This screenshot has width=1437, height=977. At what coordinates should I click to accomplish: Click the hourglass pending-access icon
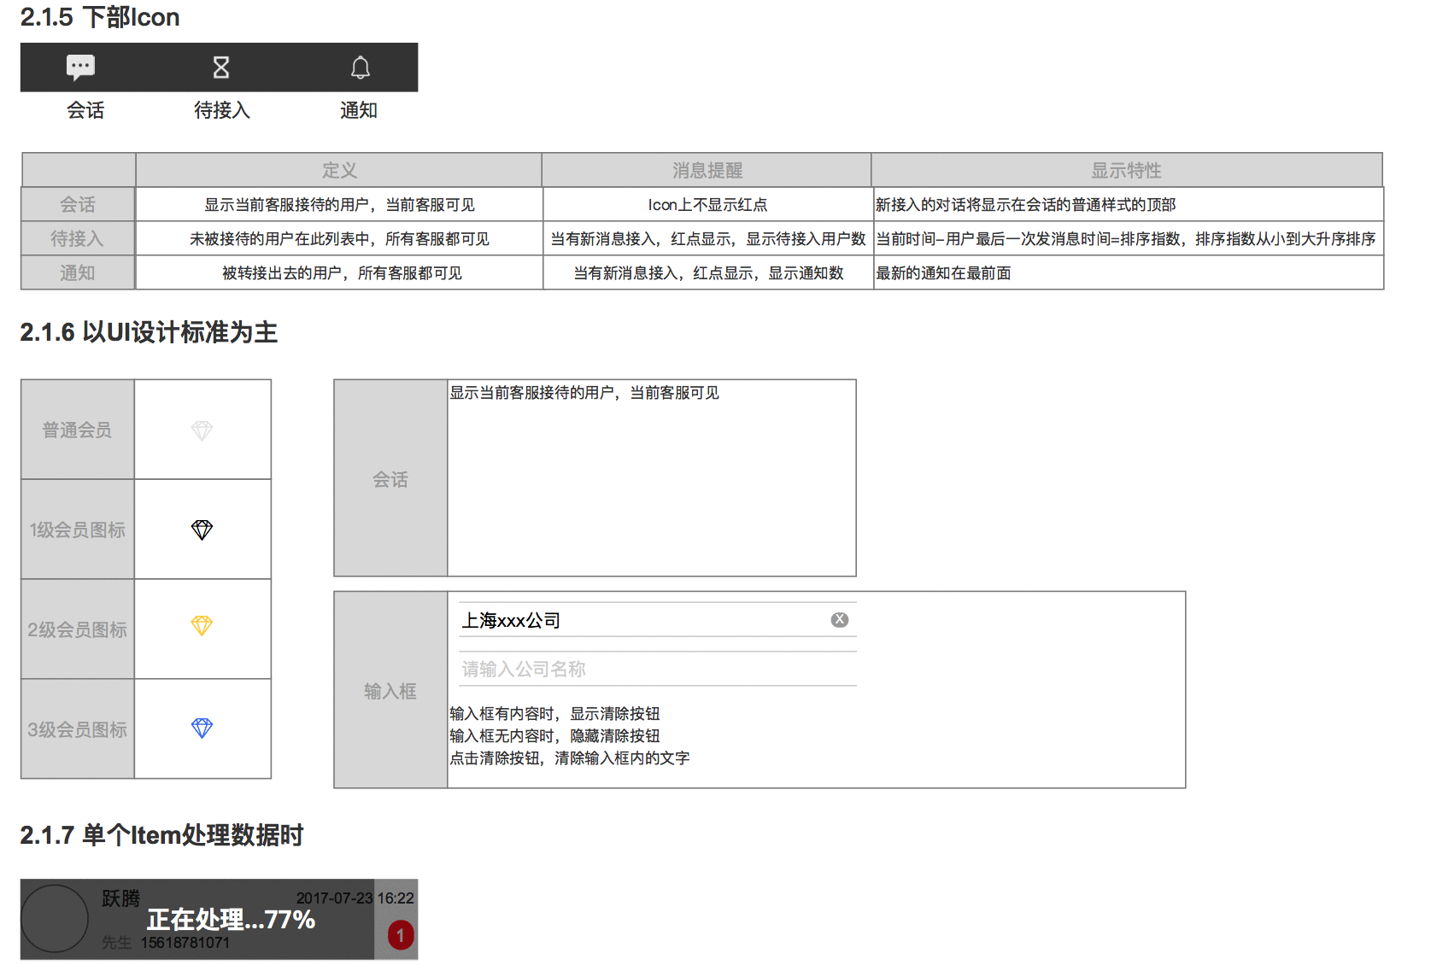(x=221, y=67)
